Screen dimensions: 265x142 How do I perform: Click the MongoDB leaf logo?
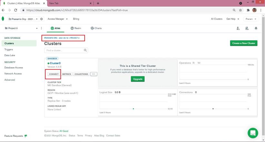coord(3,19)
